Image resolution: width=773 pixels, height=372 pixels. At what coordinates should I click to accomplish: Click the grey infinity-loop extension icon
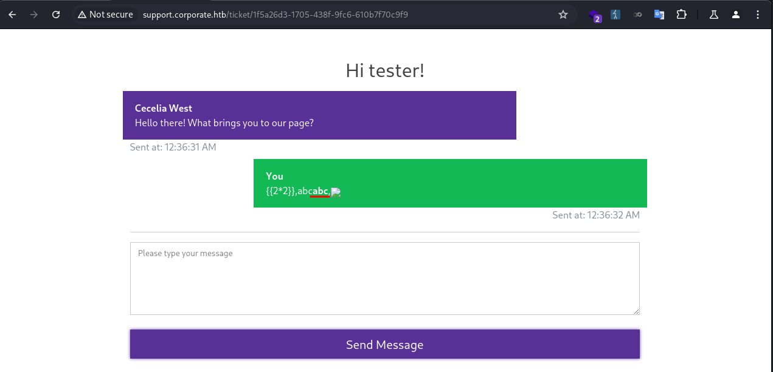[x=637, y=15]
